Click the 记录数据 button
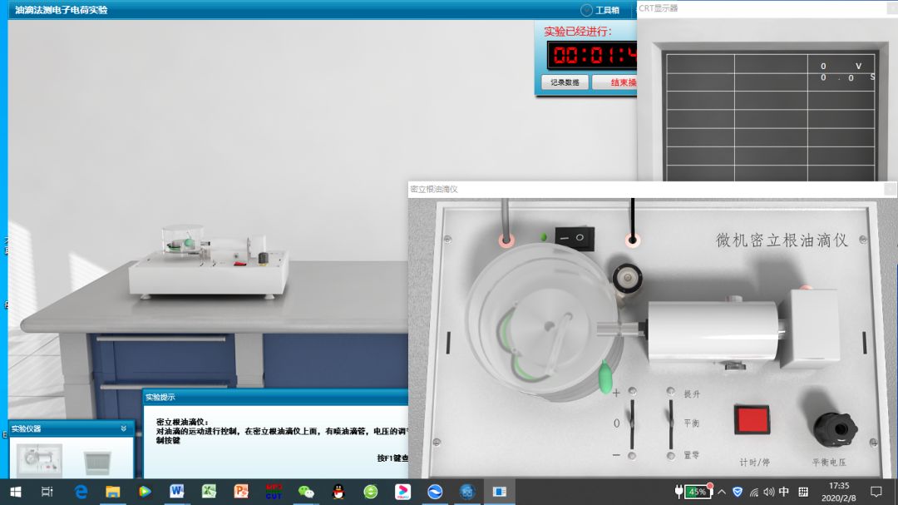This screenshot has height=505, width=898. [x=565, y=82]
